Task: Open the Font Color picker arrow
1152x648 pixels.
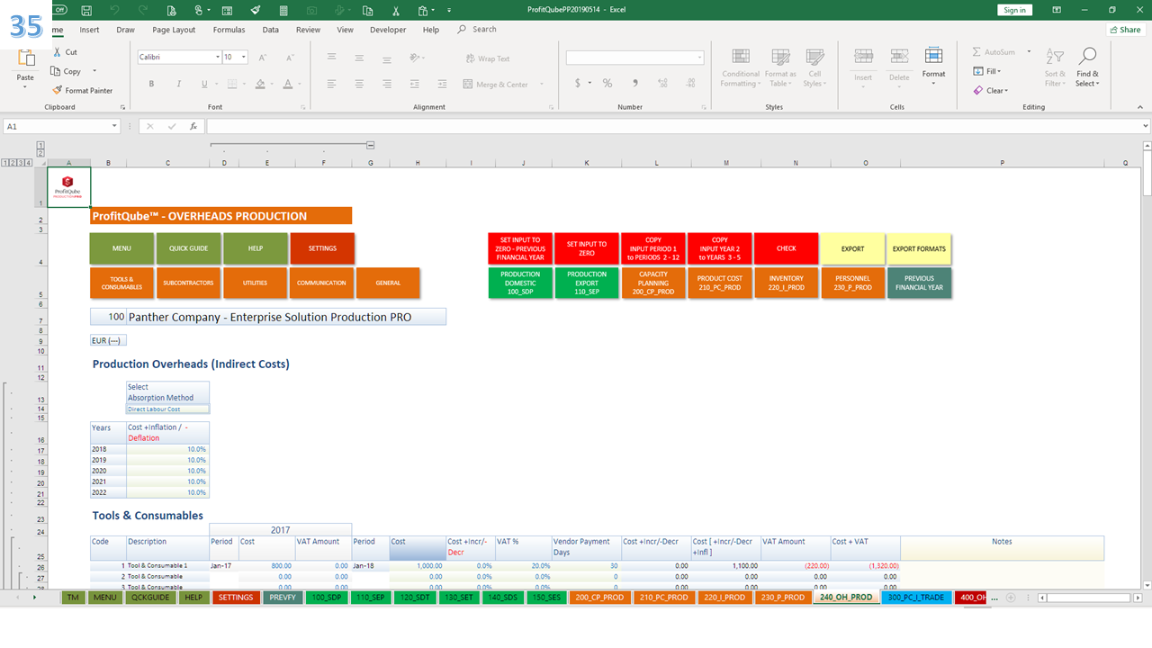Action: pos(300,84)
